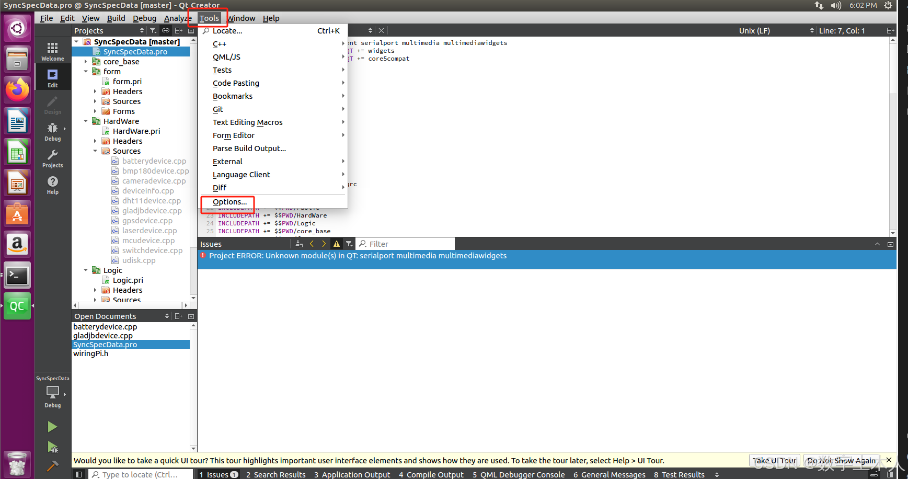Toggle synchronize with editor link icon
The image size is (908, 479).
(x=166, y=31)
